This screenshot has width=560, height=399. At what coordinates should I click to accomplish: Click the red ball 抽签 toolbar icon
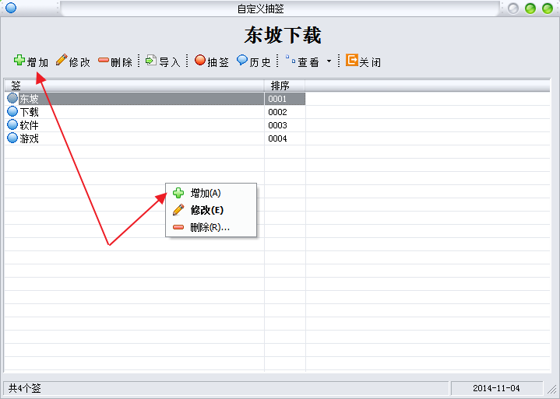200,60
